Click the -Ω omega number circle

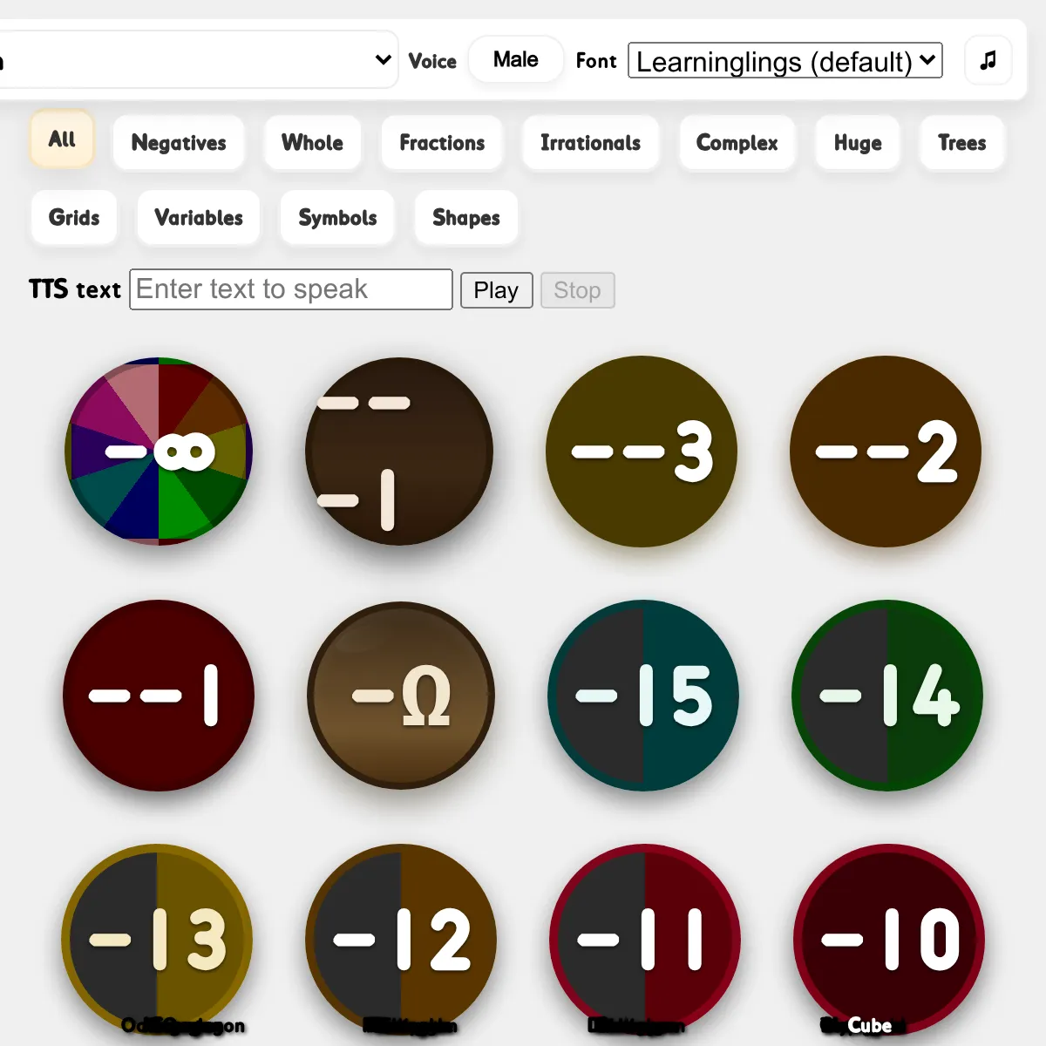tap(401, 696)
